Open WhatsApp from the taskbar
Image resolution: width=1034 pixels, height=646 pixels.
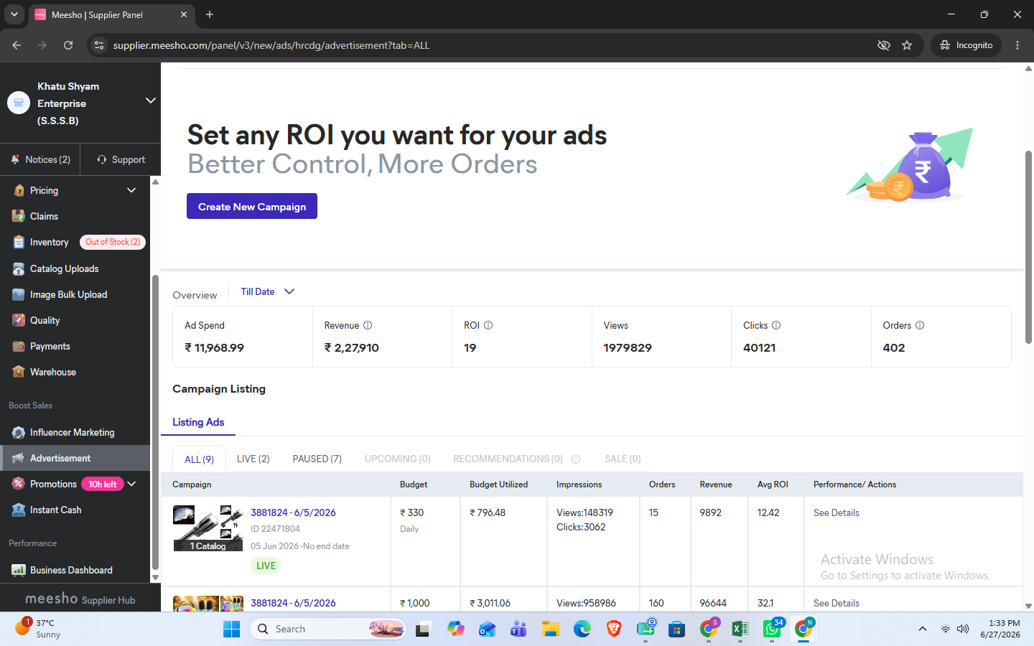772,629
